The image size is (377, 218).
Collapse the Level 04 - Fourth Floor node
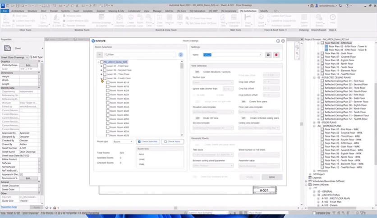(x=101, y=78)
